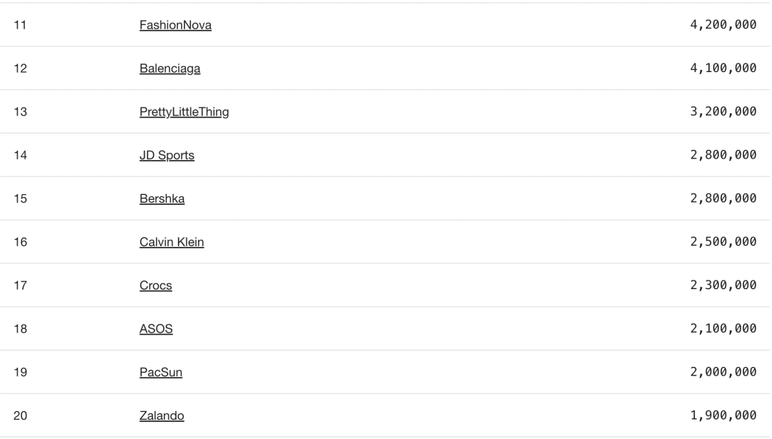
Task: Select rank number 20 cell
Action: tap(20, 416)
